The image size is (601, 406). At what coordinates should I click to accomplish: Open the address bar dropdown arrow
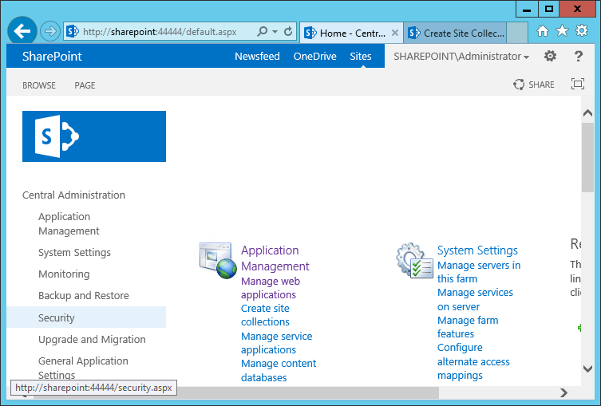(275, 31)
